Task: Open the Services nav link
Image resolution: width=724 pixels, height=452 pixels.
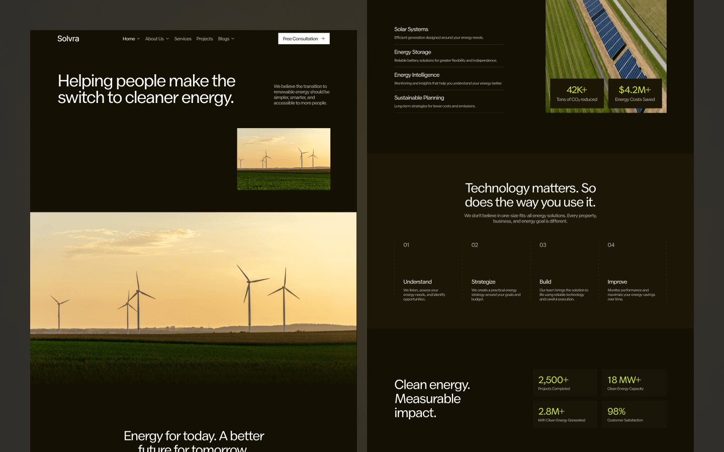Action: [x=183, y=39]
